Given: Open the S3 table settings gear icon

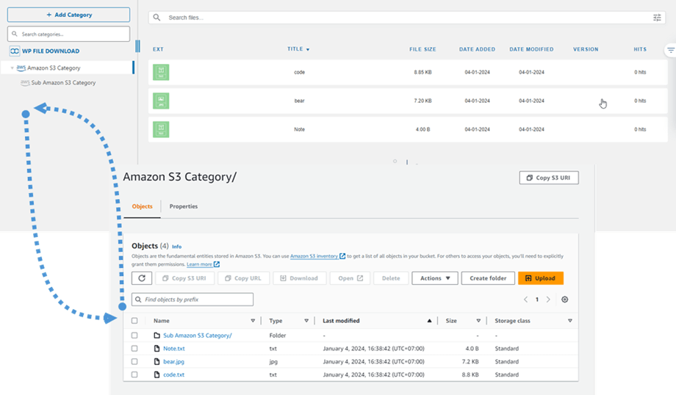Looking at the screenshot, I should tap(564, 300).
